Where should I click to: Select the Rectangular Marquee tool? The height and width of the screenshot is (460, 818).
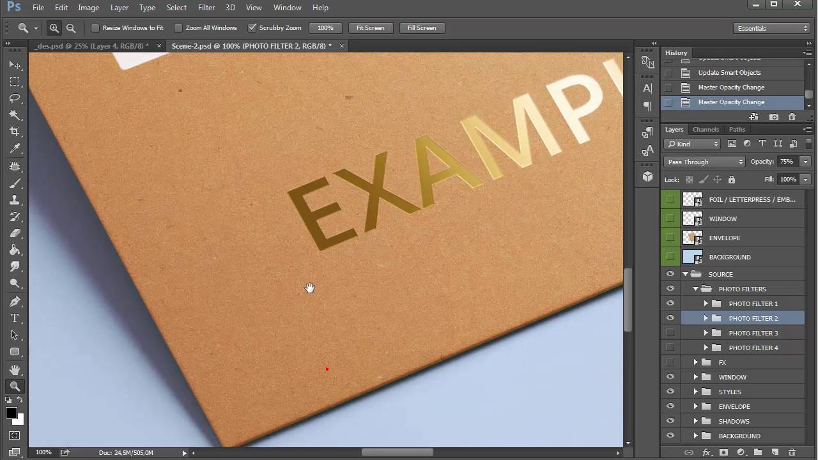point(15,82)
